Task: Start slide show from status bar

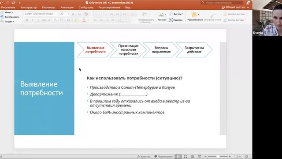Action: [200, 156]
